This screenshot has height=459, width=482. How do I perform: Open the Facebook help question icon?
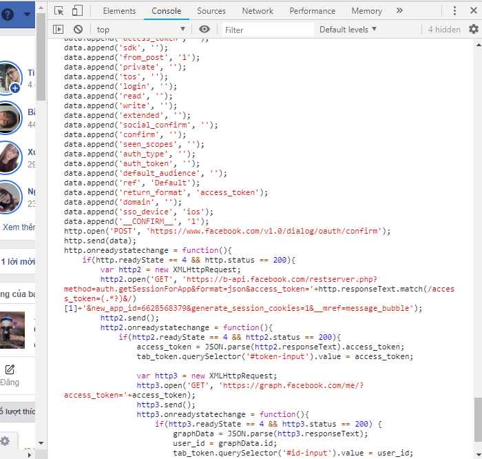8,14
